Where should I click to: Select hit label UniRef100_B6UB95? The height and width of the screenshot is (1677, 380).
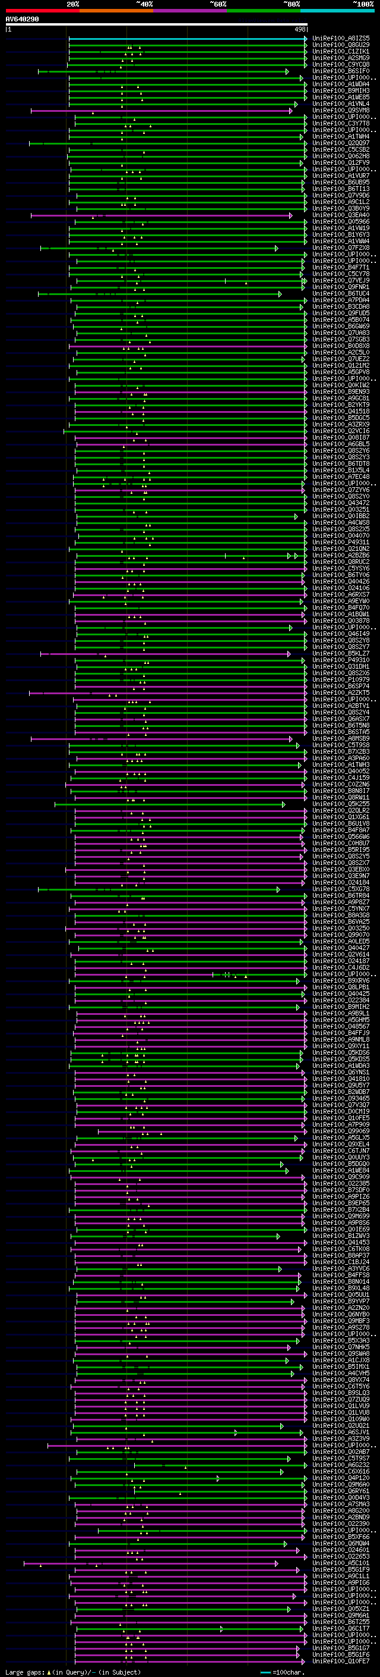(x=341, y=182)
